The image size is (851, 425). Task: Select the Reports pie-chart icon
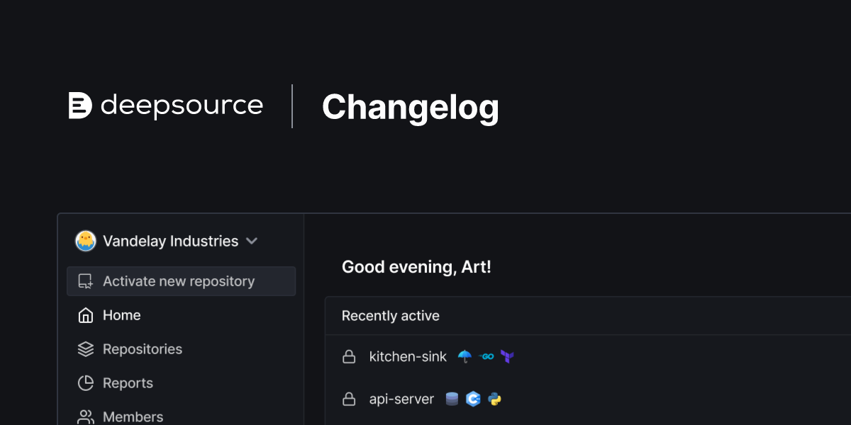(x=85, y=382)
